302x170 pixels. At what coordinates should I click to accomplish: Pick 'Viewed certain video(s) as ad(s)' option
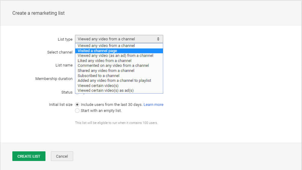click(x=105, y=91)
